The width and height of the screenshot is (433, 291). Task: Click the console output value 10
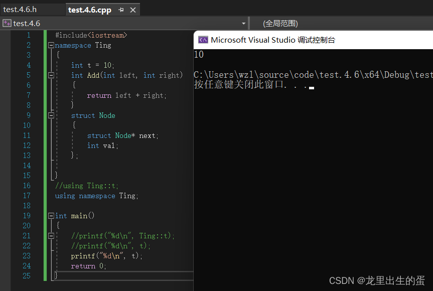pos(199,54)
